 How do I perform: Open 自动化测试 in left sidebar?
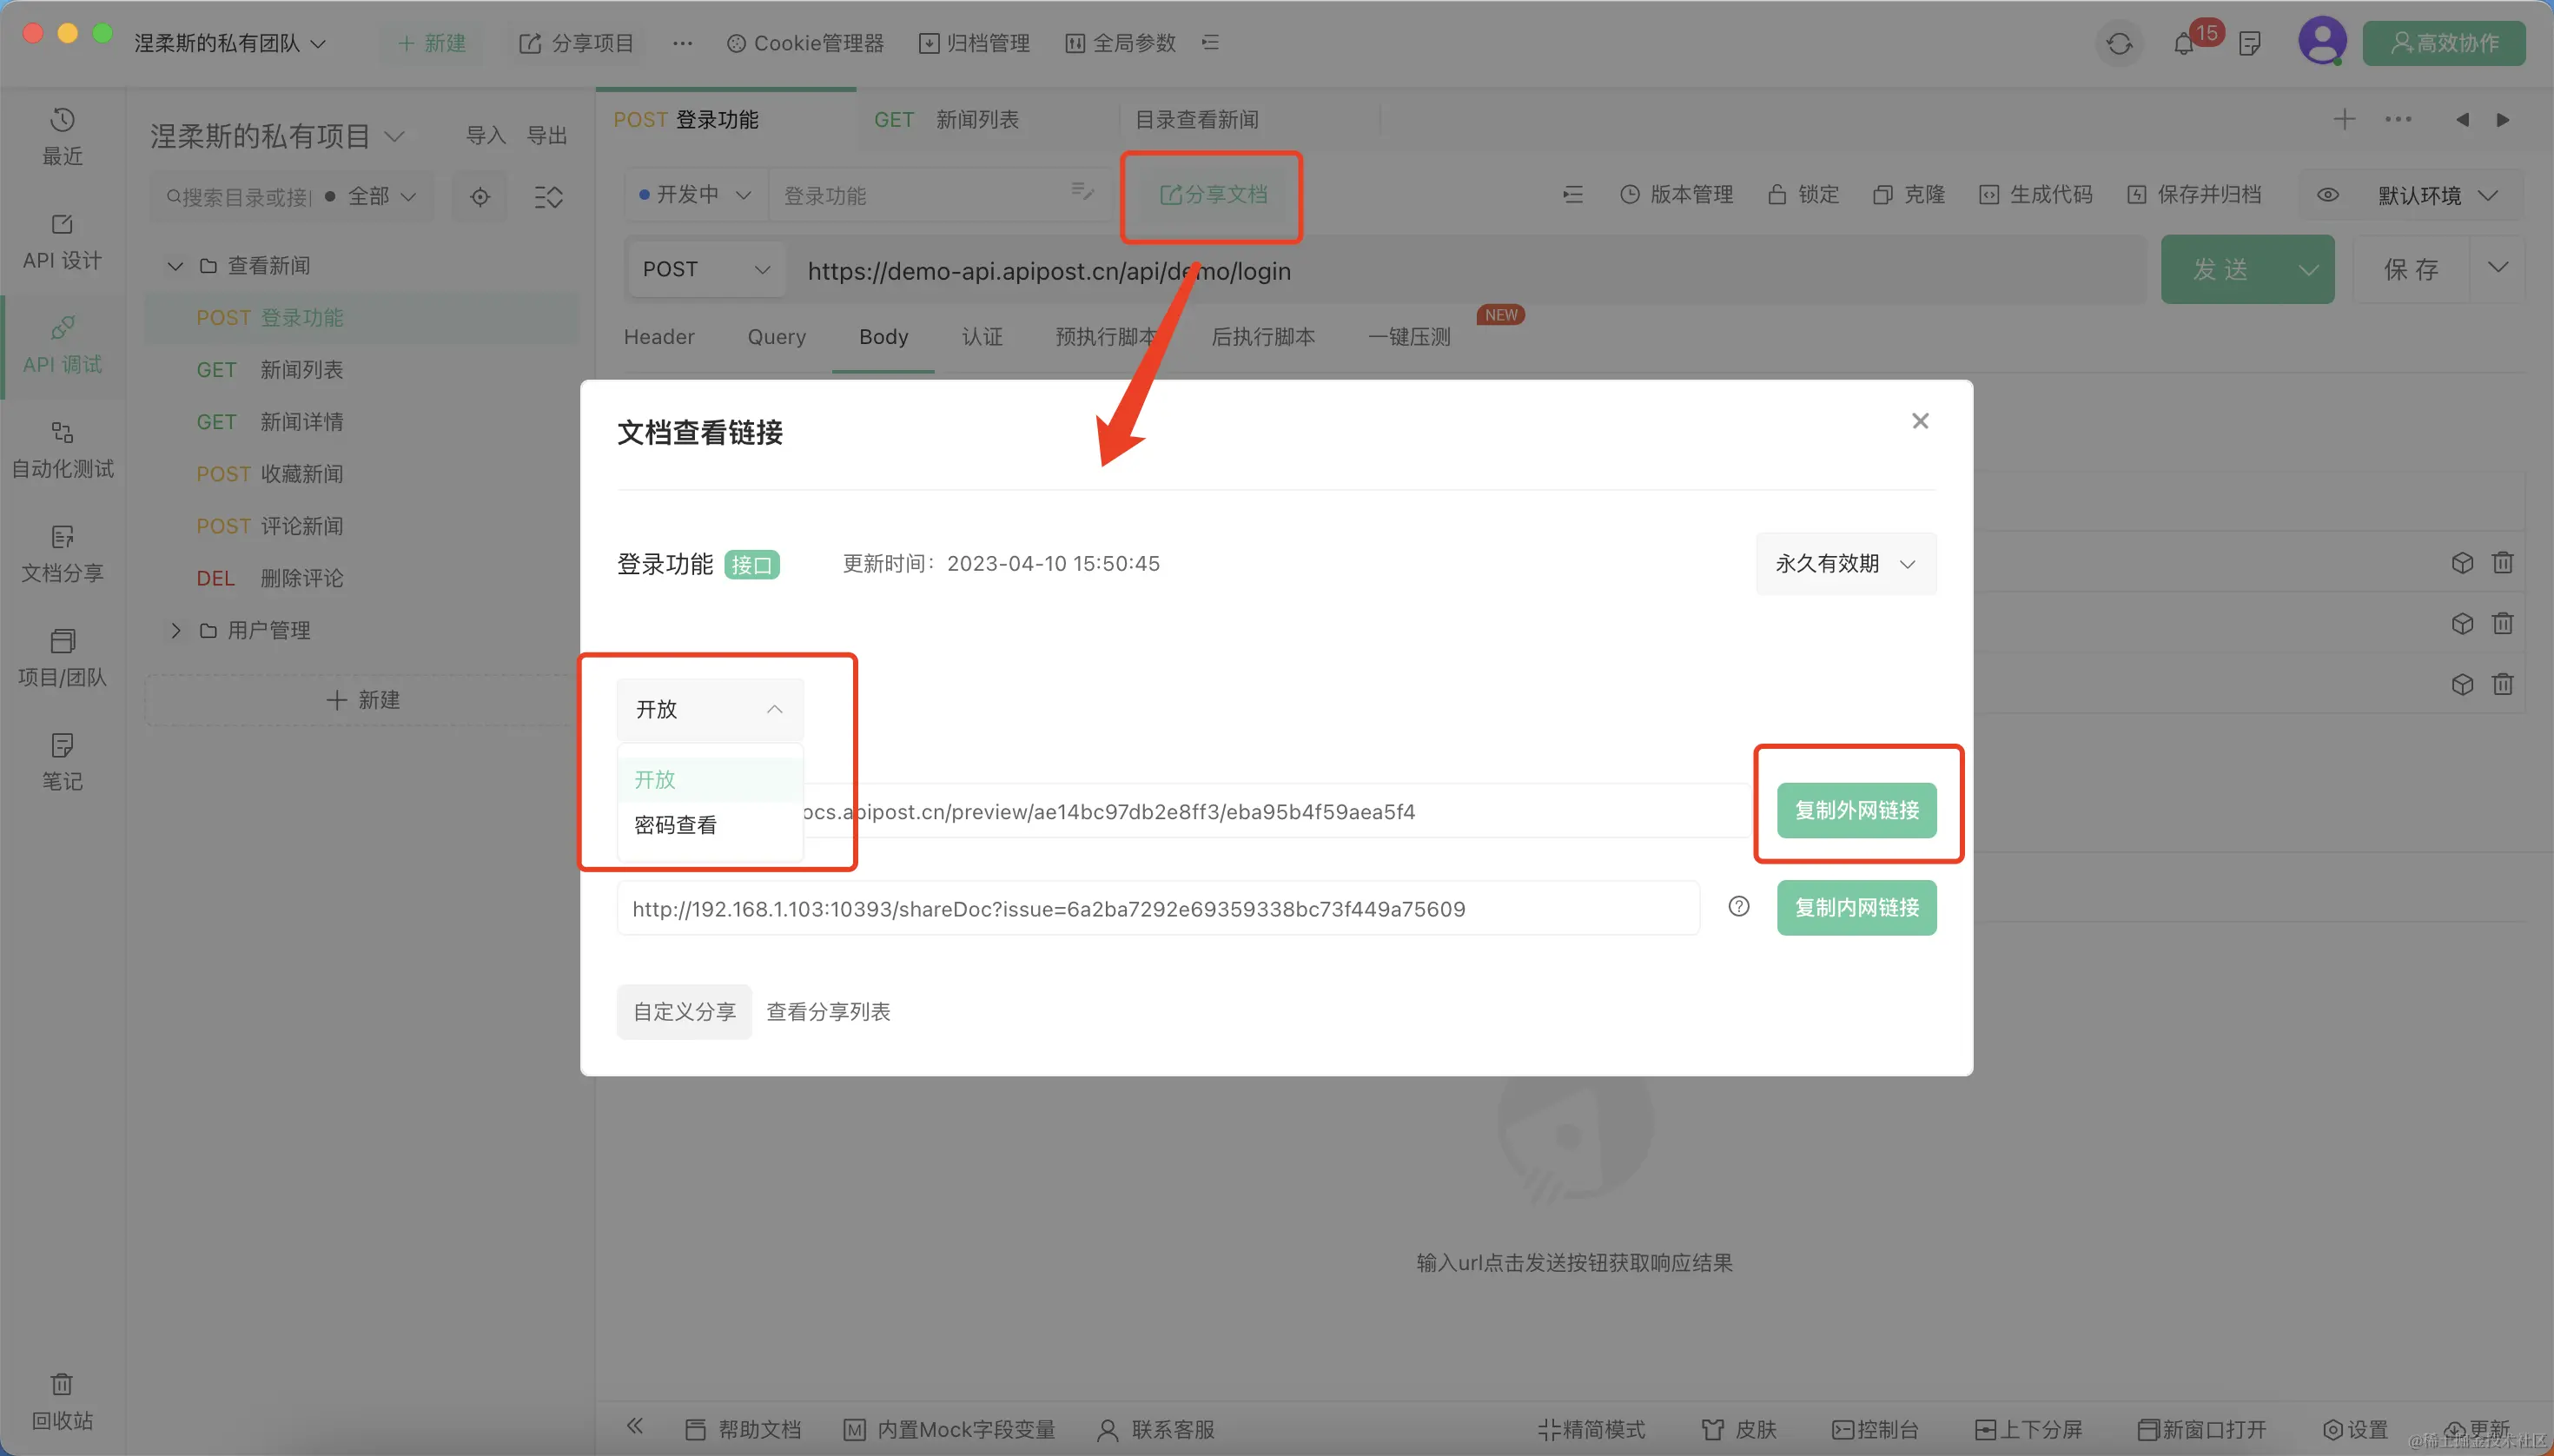[x=62, y=449]
